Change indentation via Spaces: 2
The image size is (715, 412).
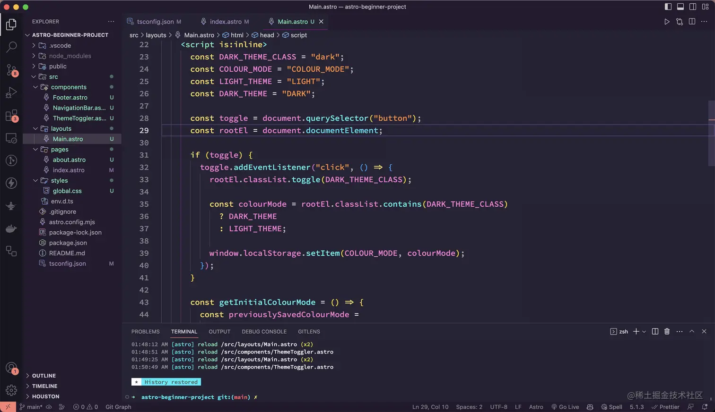pyautogui.click(x=469, y=407)
